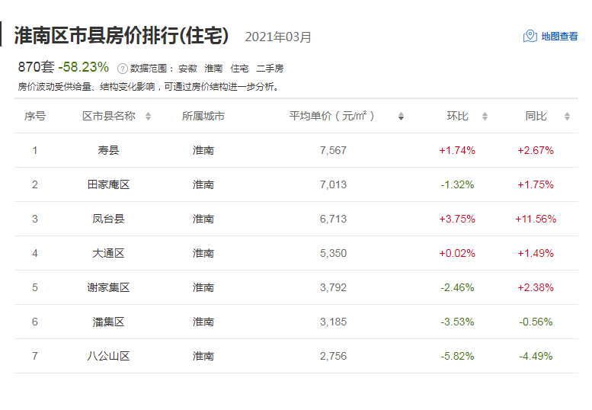
Task: Click 淮南 city in the 田家庵区 row
Action: (203, 184)
